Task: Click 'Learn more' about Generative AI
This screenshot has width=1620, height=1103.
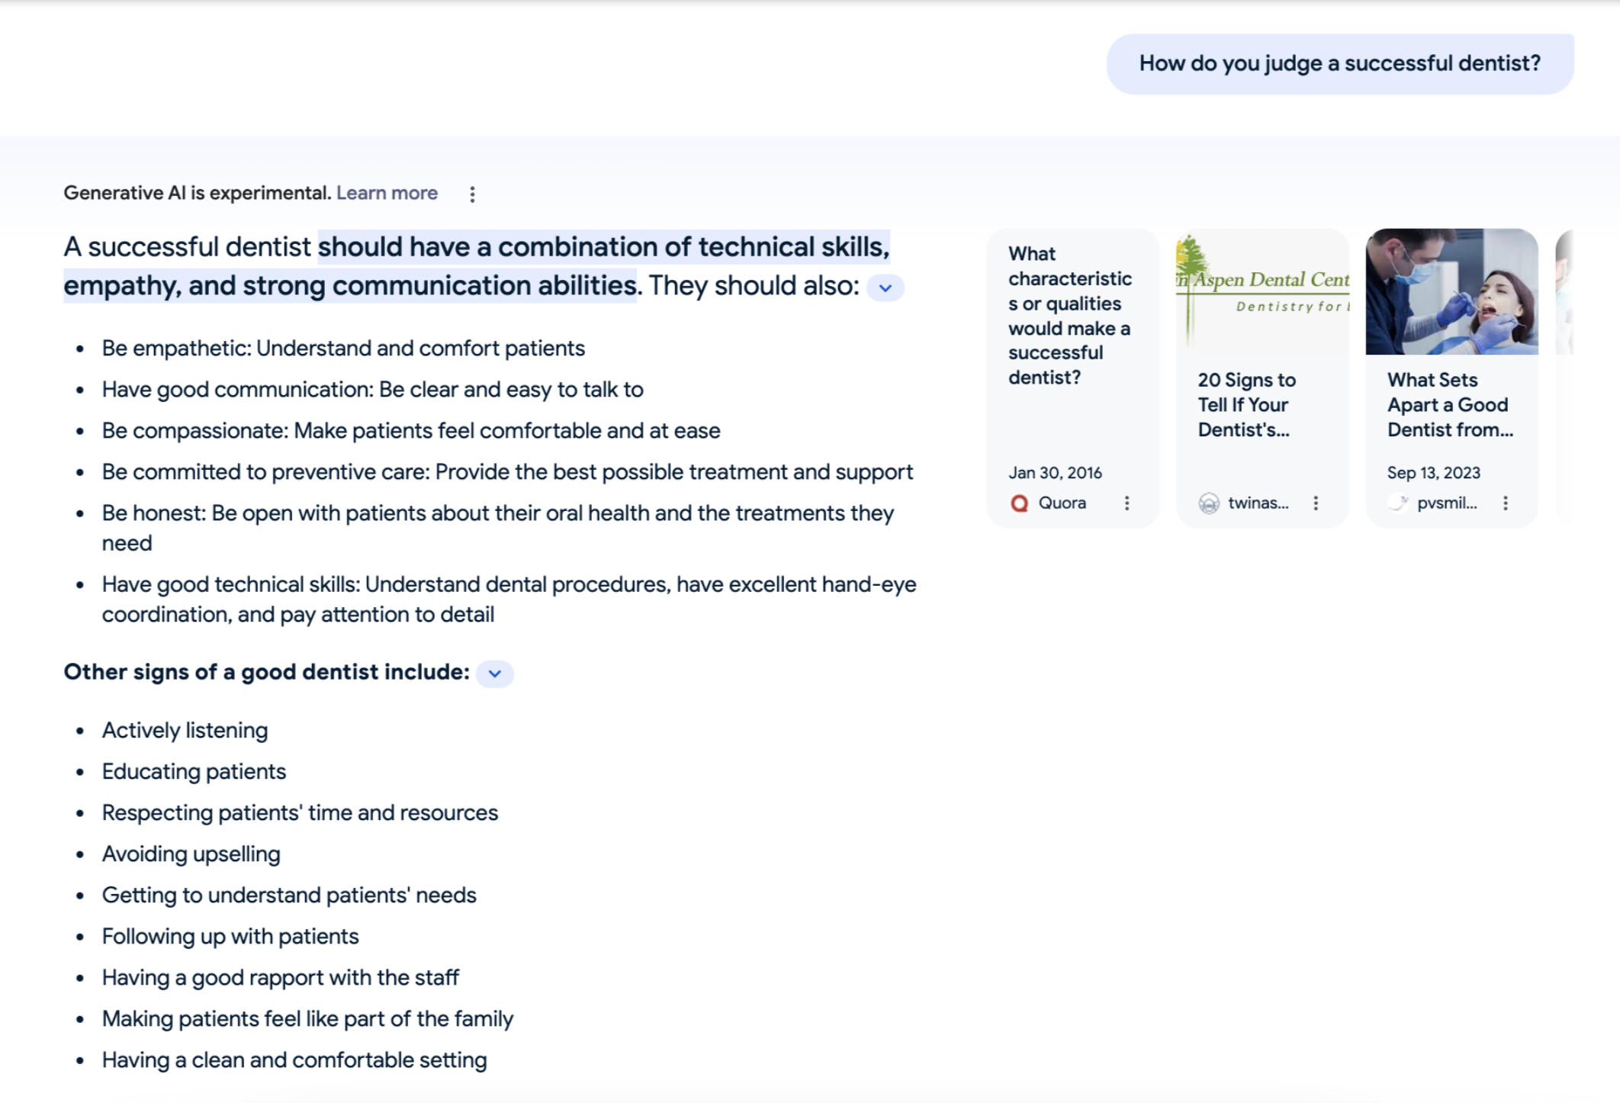Action: click(x=387, y=193)
